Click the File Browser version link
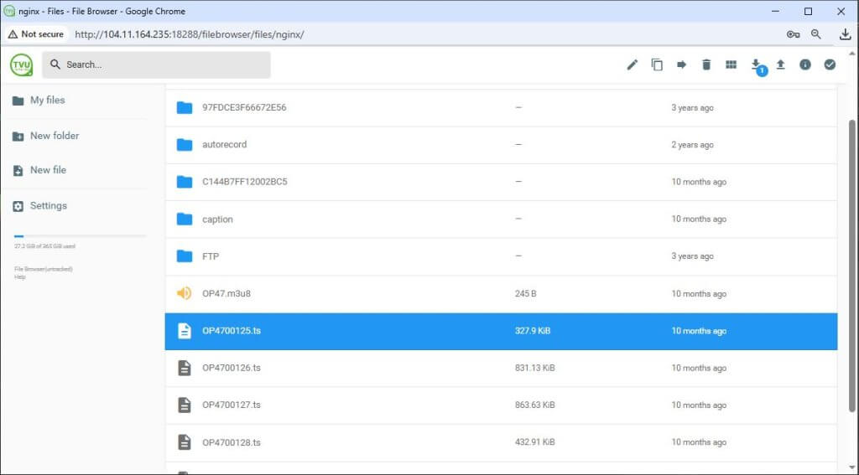 click(x=44, y=269)
